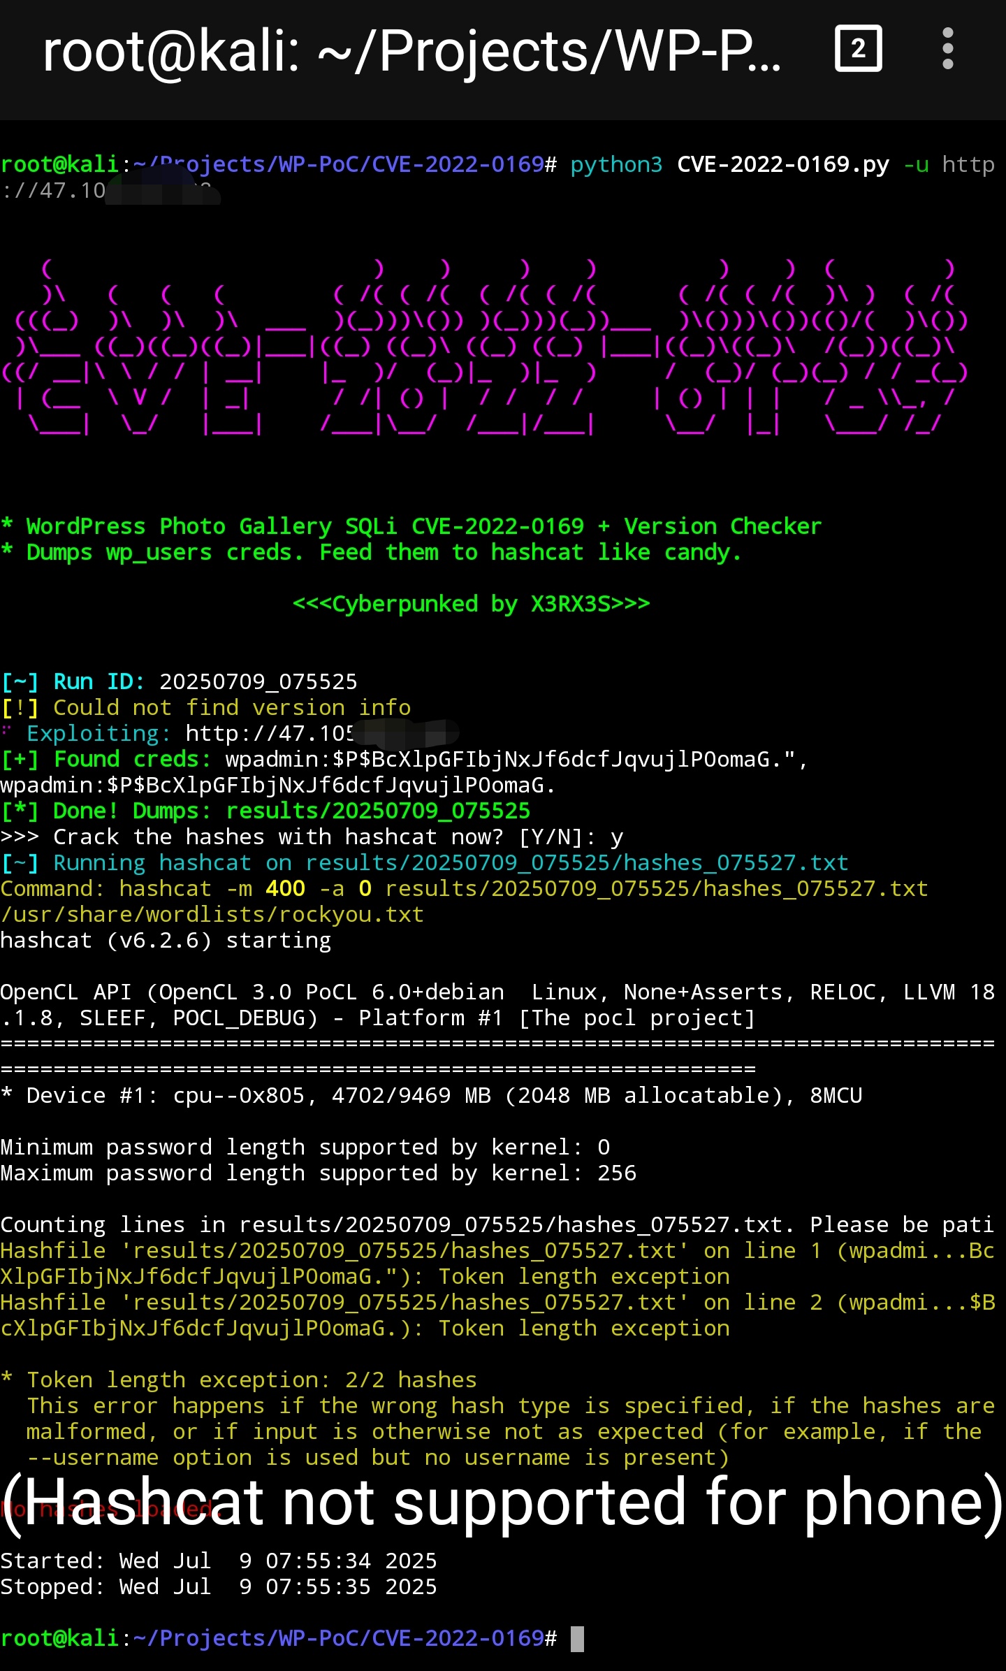Image resolution: width=1006 pixels, height=1671 pixels.
Task: Select the 'Started: Wed Jul 9 07:55:34 2025' line
Action: tap(219, 1561)
